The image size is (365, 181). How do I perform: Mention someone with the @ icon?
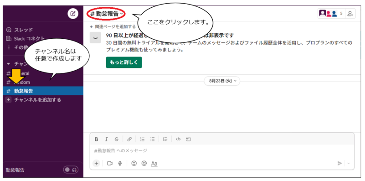pos(144,163)
